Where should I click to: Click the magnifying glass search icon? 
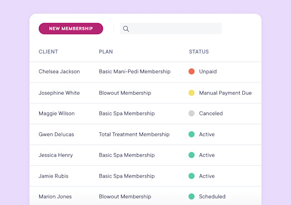point(126,29)
